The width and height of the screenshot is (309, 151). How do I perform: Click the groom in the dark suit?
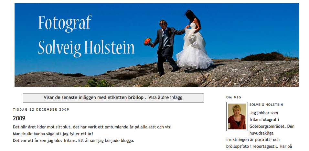pos(166,47)
